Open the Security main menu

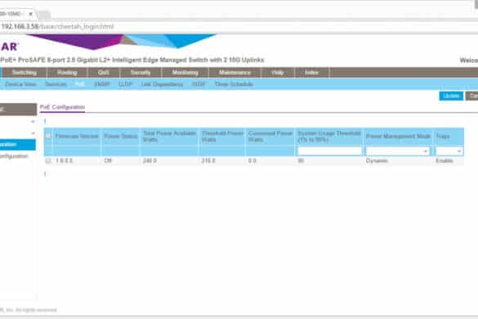pos(141,73)
